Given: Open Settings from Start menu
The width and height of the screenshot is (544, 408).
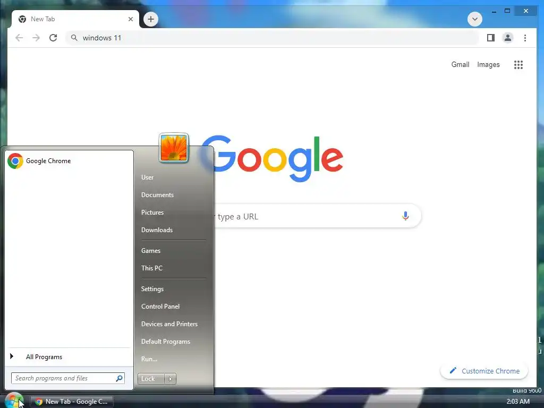Looking at the screenshot, I should [x=152, y=289].
